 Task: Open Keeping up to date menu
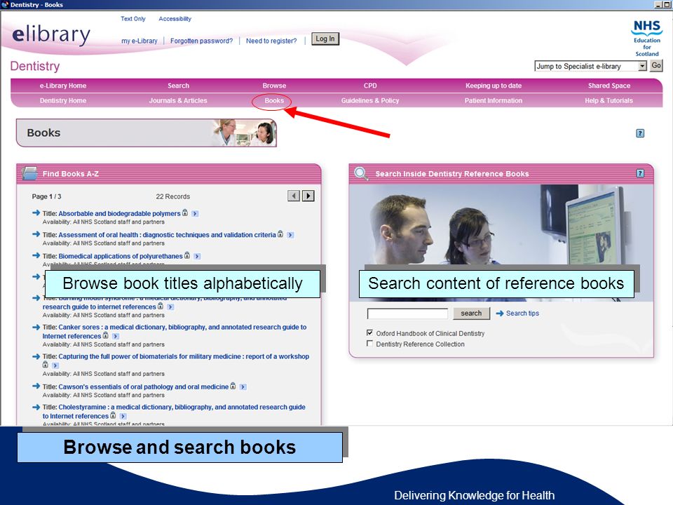pyautogui.click(x=494, y=86)
